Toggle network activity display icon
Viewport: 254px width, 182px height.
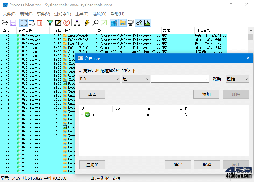point(131,23)
